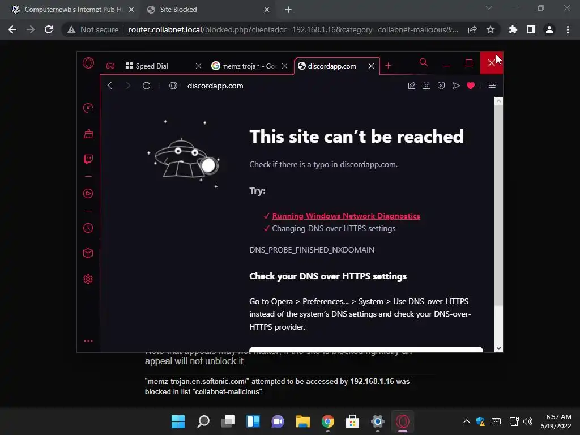This screenshot has height=435, width=580.
Task: Open Twitch panel in Opera sidebar
Action: pyautogui.click(x=88, y=159)
